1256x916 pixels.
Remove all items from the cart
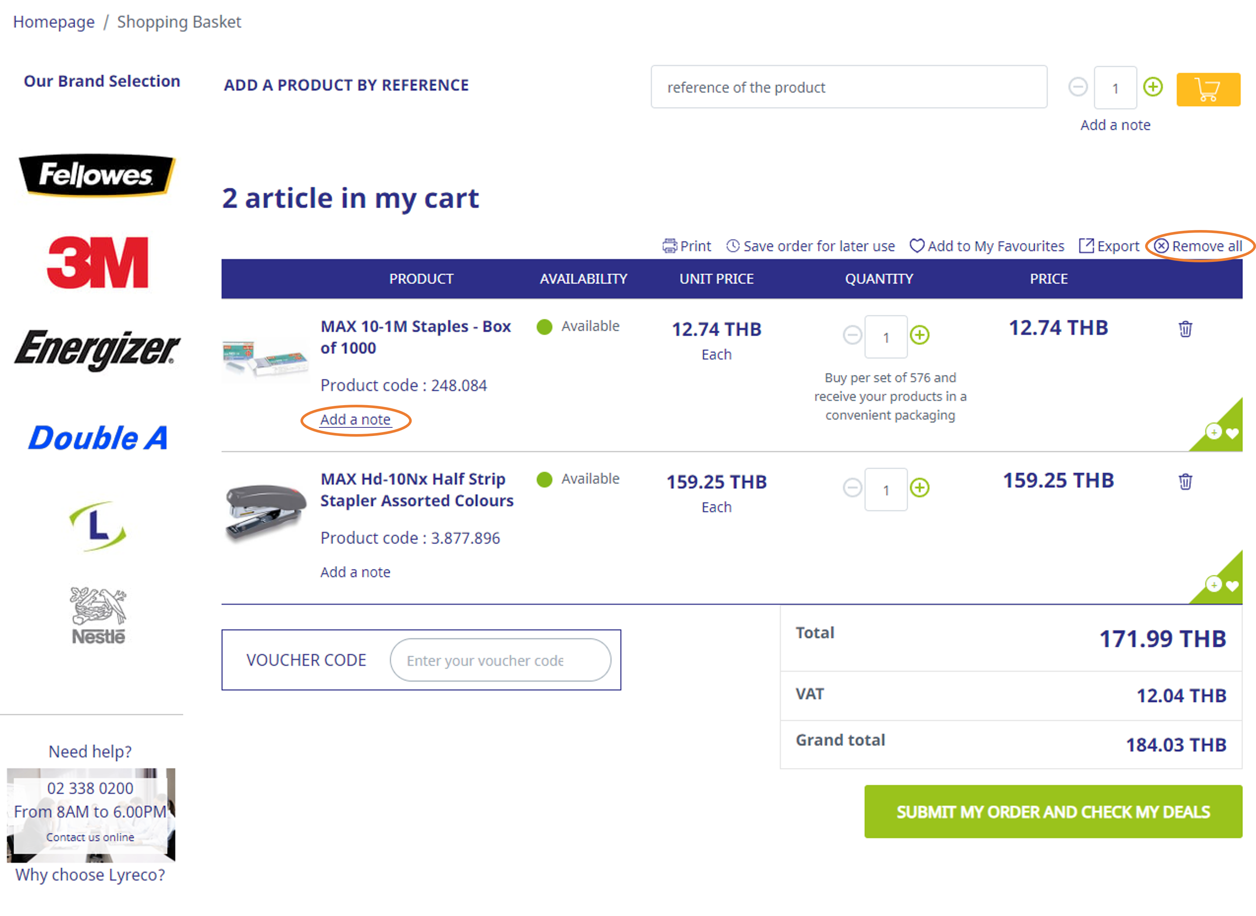[x=1199, y=246]
